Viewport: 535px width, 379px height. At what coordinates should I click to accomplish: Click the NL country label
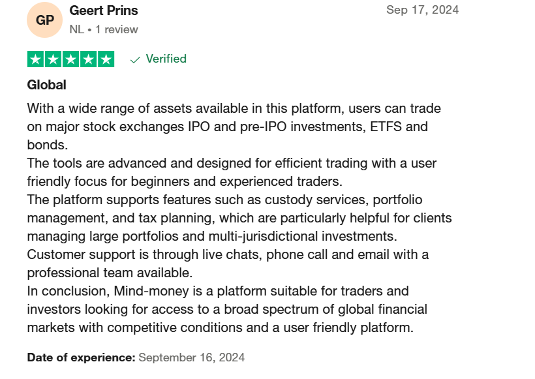77,29
